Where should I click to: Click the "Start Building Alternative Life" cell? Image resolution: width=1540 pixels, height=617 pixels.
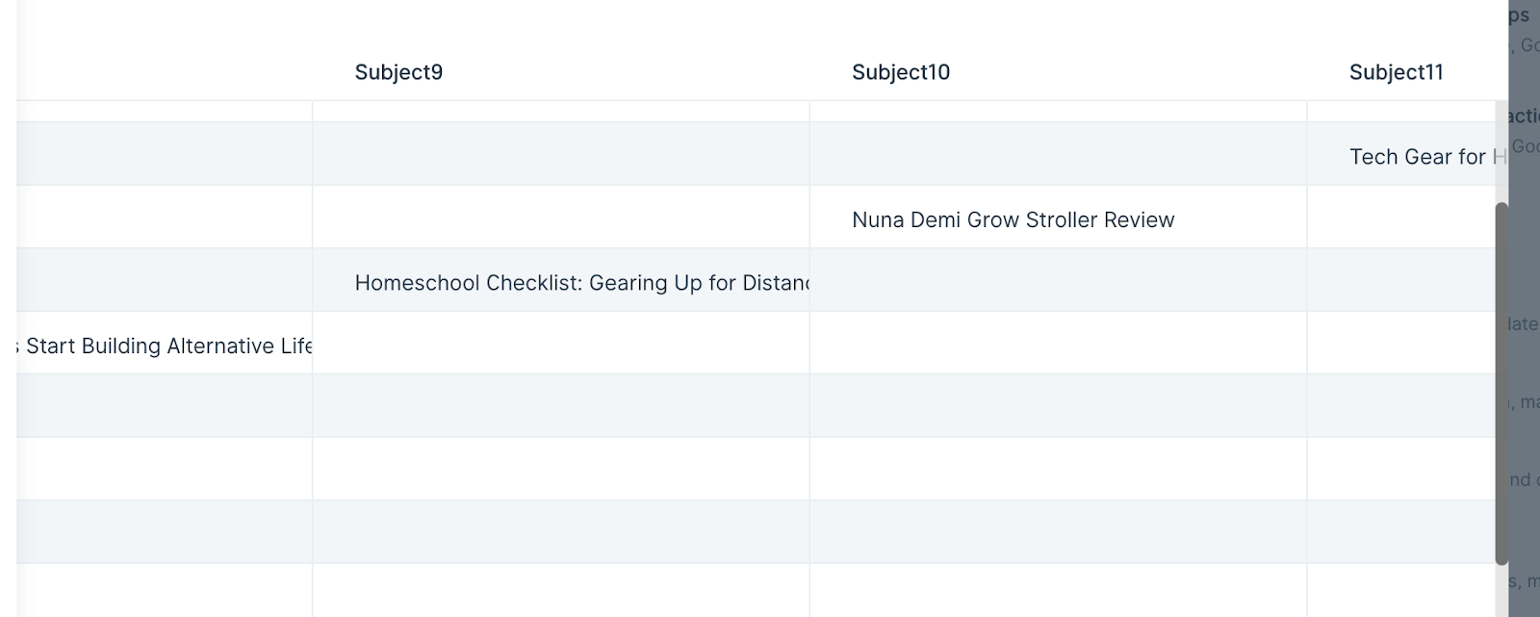tap(165, 344)
